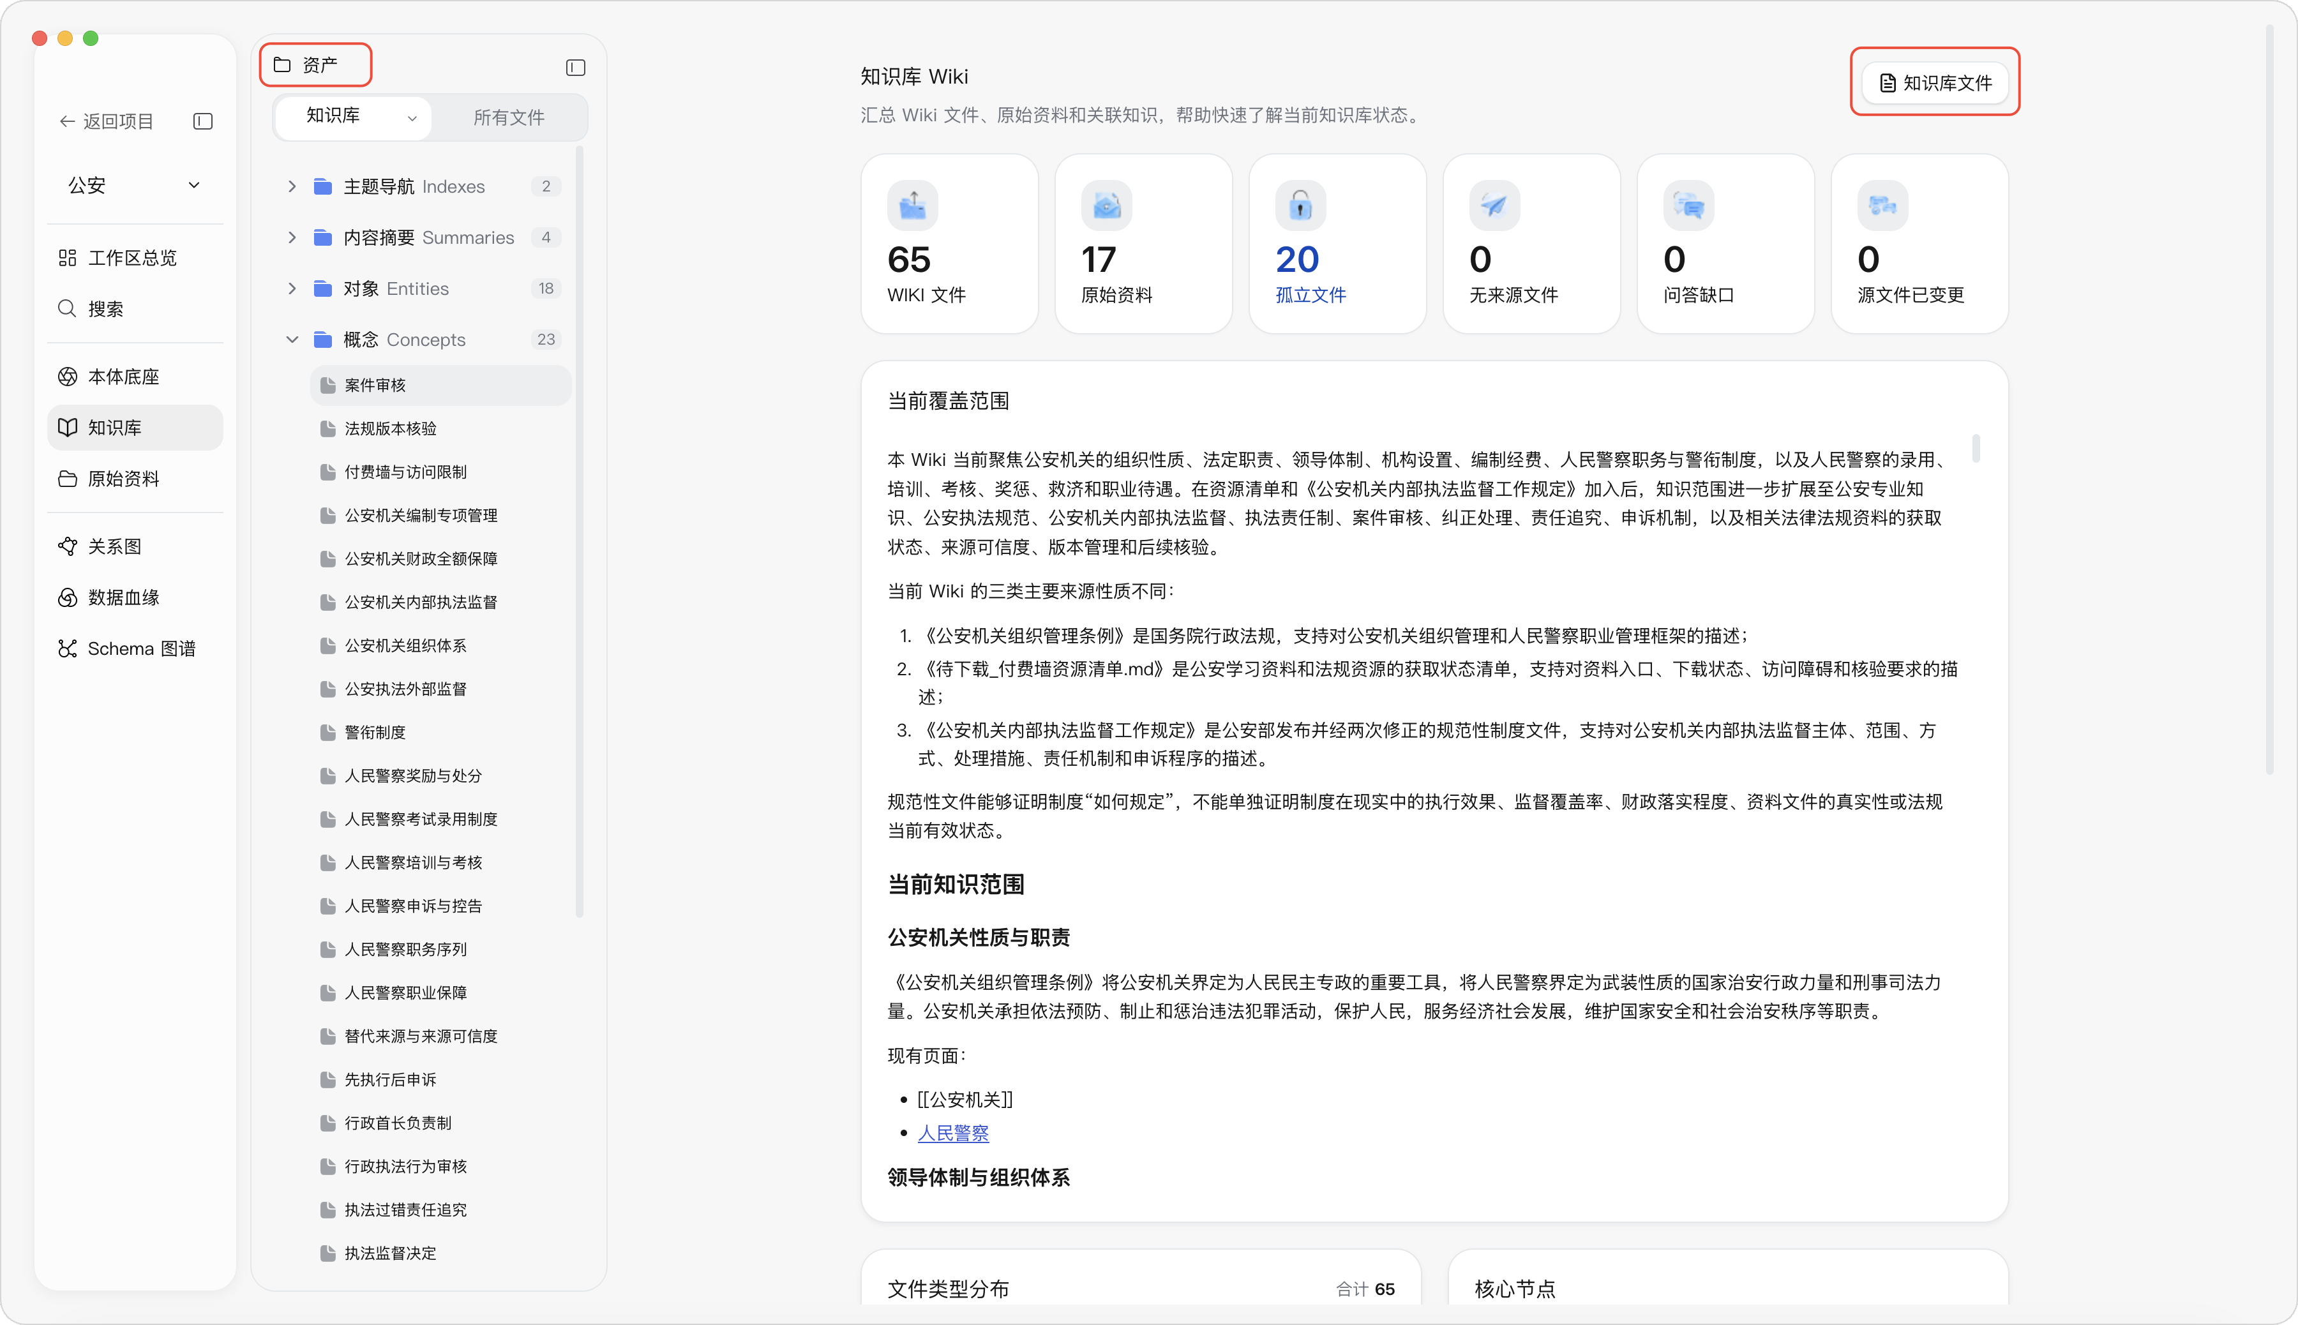2298x1325 pixels.
Task: Click the coverage text panel scrollbar
Action: coord(1976,449)
